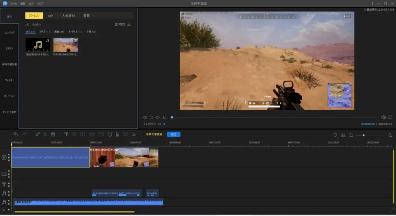Select the PLAYERUNKNOWN'S video thumbnail in library

(x=66, y=45)
